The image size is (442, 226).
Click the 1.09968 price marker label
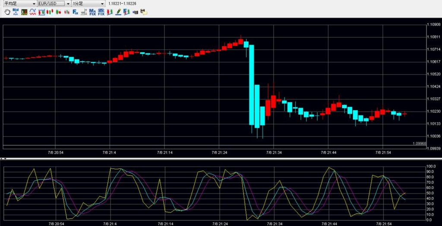pyautogui.click(x=419, y=143)
